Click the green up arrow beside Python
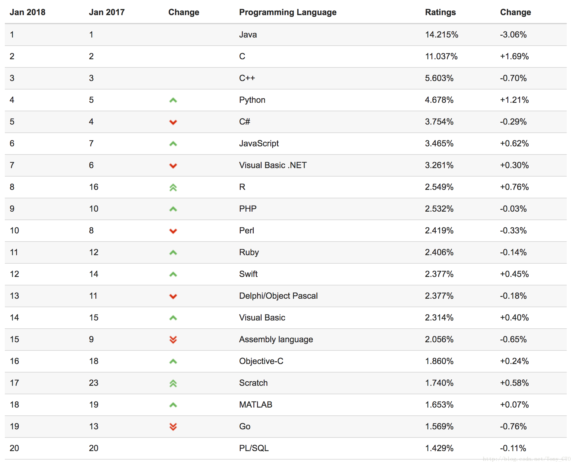The width and height of the screenshot is (574, 465). (x=173, y=100)
